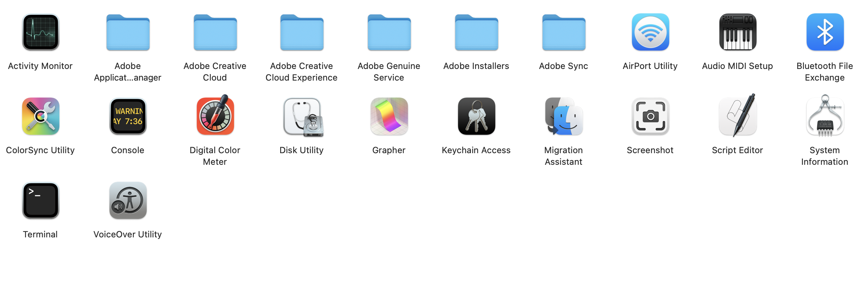Click the Adobe Genuine Service folder icon
Viewport: 866px width, 294px height.
(389, 32)
